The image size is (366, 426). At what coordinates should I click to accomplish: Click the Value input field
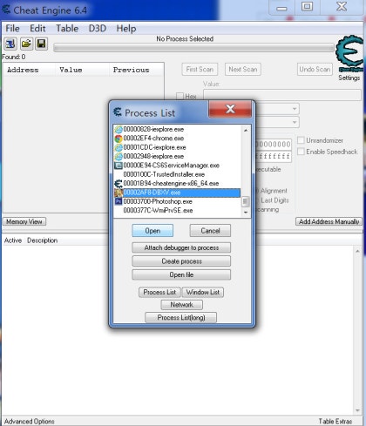tap(282, 95)
